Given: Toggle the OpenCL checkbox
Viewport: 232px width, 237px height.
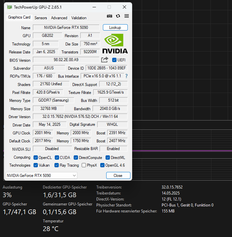Looking at the screenshot, I should pos(36,158).
